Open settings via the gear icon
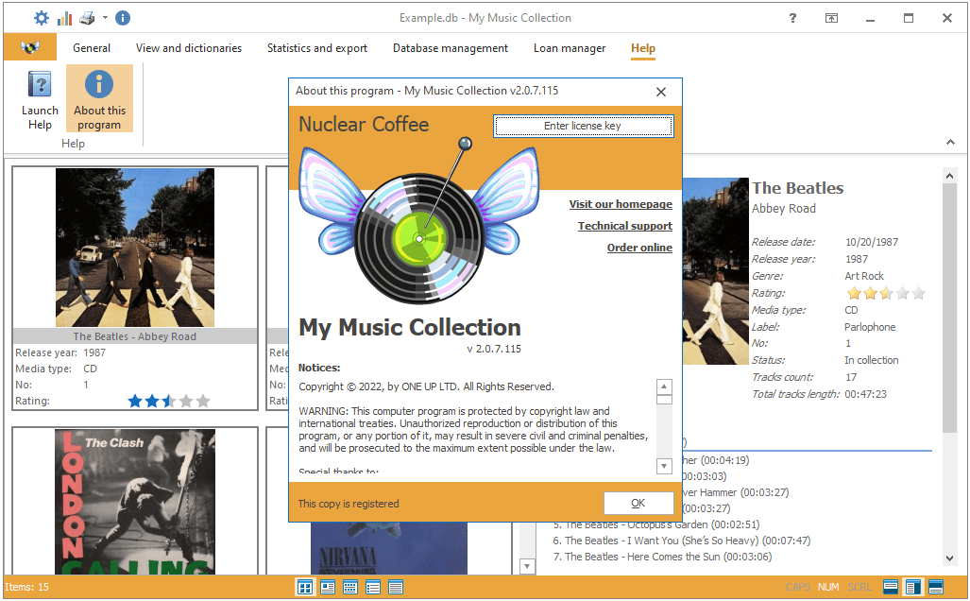 tap(42, 18)
